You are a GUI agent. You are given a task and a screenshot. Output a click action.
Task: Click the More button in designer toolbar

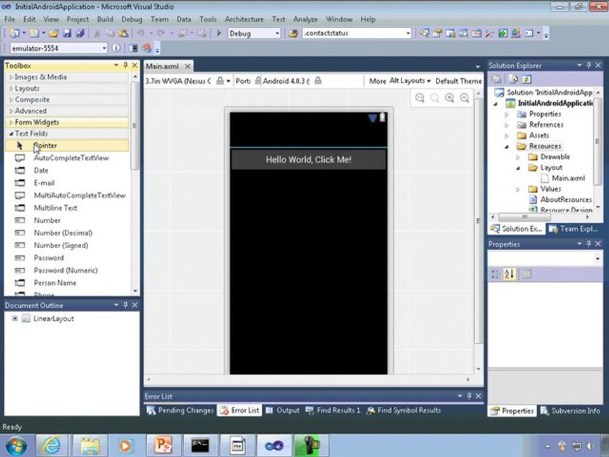point(377,81)
